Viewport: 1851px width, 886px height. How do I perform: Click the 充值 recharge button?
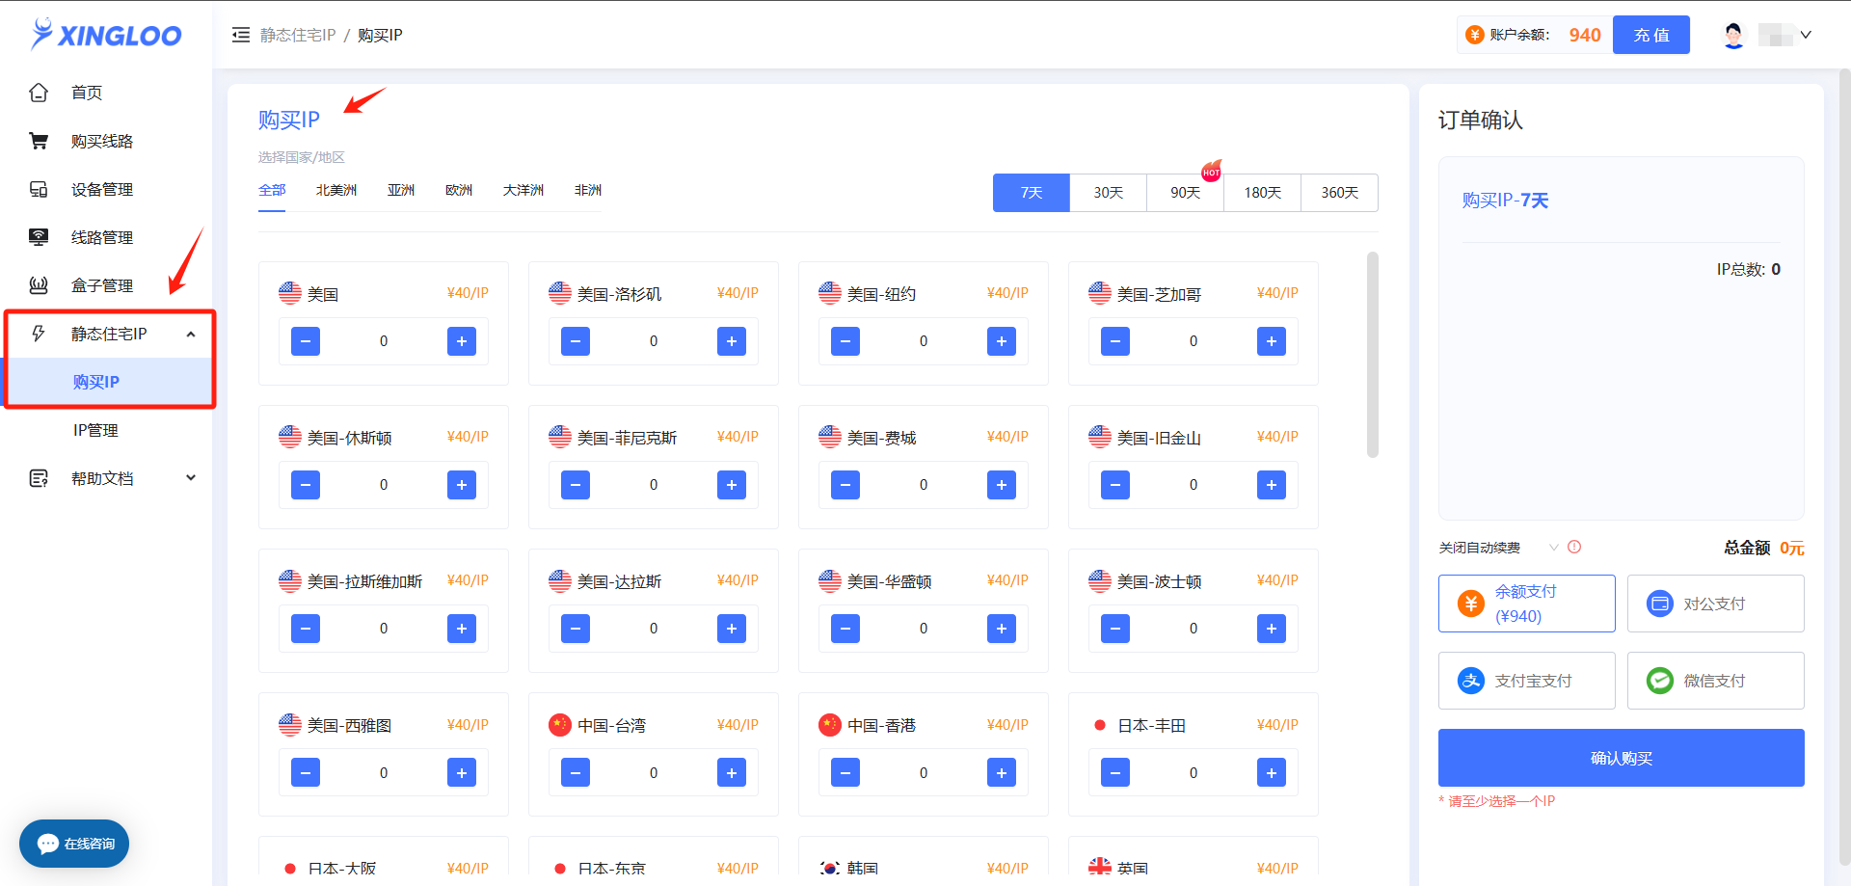point(1650,35)
